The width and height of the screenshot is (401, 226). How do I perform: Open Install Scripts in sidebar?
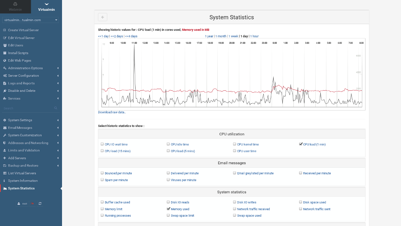click(x=18, y=53)
